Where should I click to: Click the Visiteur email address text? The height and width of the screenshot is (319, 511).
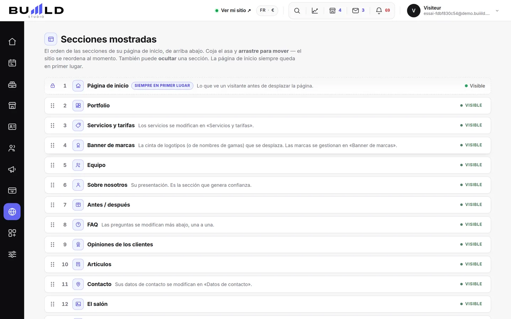click(x=456, y=13)
